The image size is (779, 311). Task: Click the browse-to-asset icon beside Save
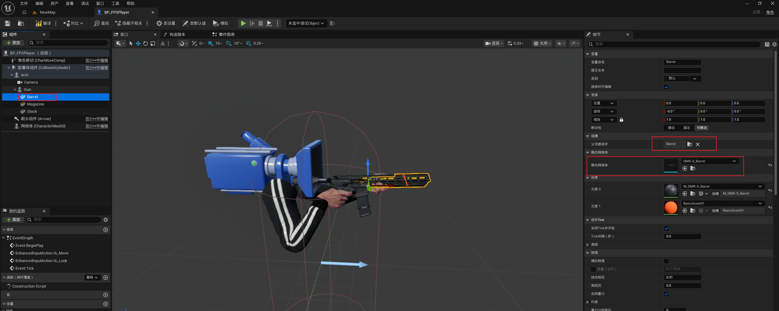(x=21, y=23)
